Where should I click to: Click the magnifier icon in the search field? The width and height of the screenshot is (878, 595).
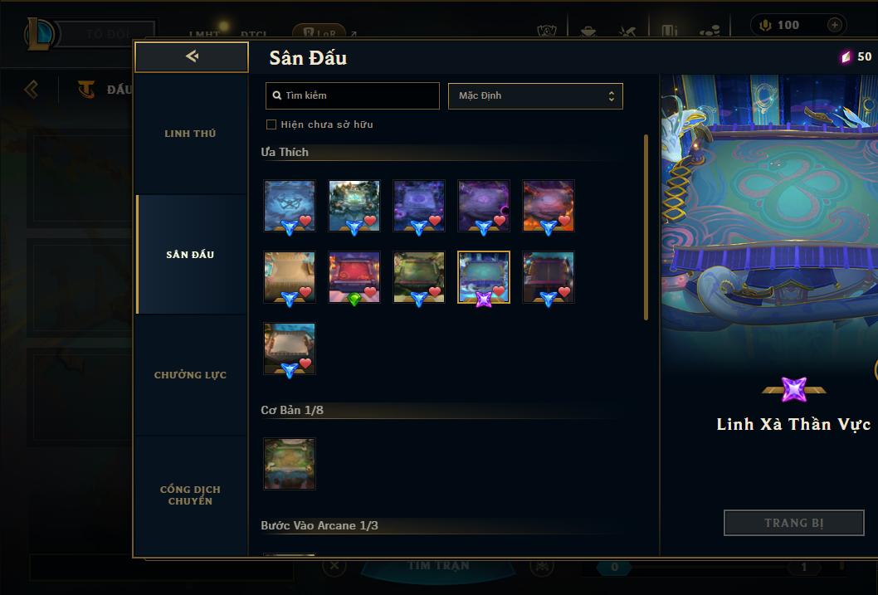point(276,95)
